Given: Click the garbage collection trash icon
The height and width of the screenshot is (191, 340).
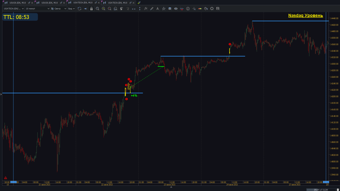Looking at the screenshot, I should [x=338, y=190].
